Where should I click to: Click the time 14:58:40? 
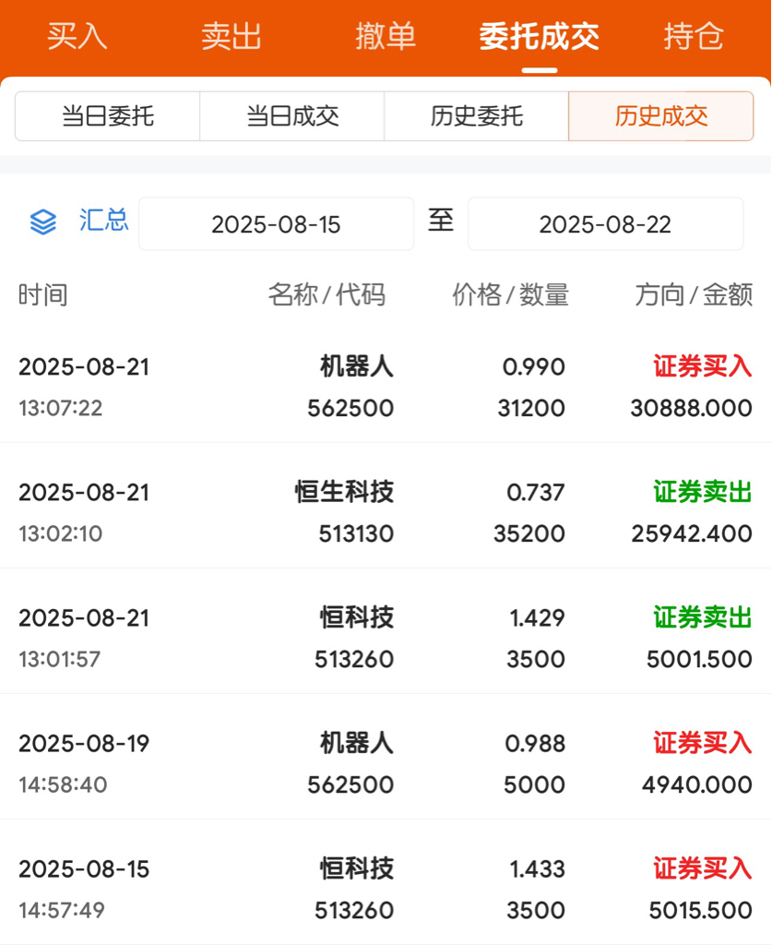[x=63, y=784]
